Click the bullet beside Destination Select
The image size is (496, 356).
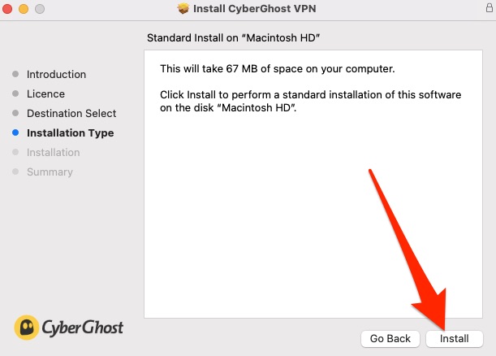pyautogui.click(x=15, y=113)
